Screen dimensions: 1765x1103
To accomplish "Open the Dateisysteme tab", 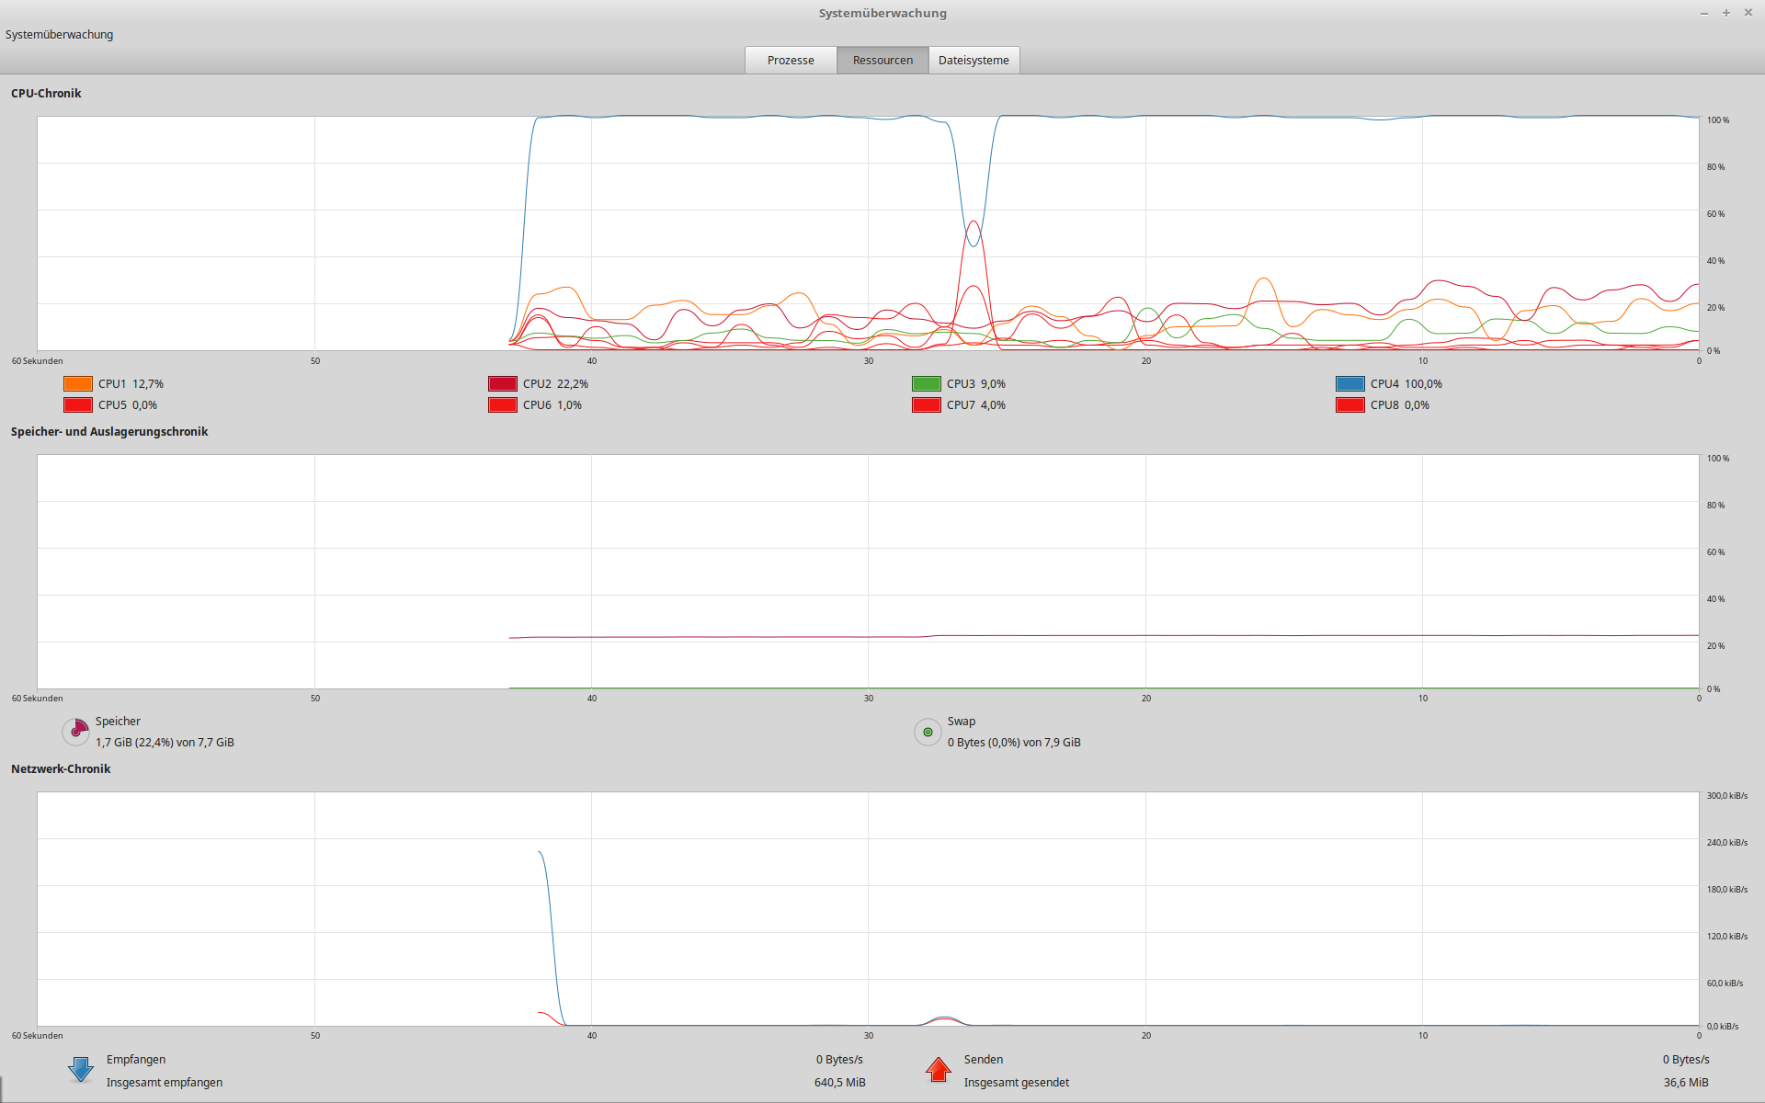I will tap(974, 60).
